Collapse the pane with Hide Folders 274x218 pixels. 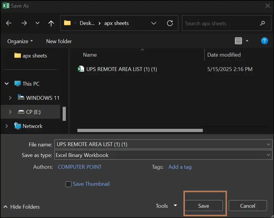tap(21, 207)
